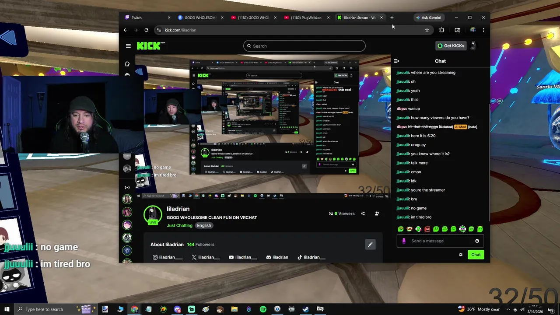
Task: Click the 'youre the streamer' chat message
Action: 428,190
